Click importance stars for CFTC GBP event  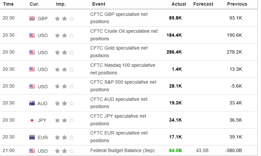(x=65, y=19)
